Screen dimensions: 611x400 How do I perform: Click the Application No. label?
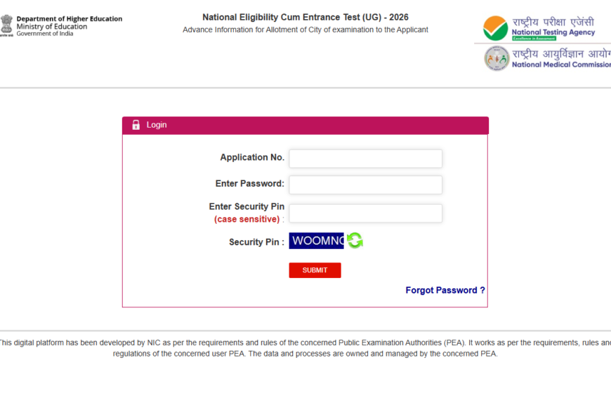[x=252, y=157]
